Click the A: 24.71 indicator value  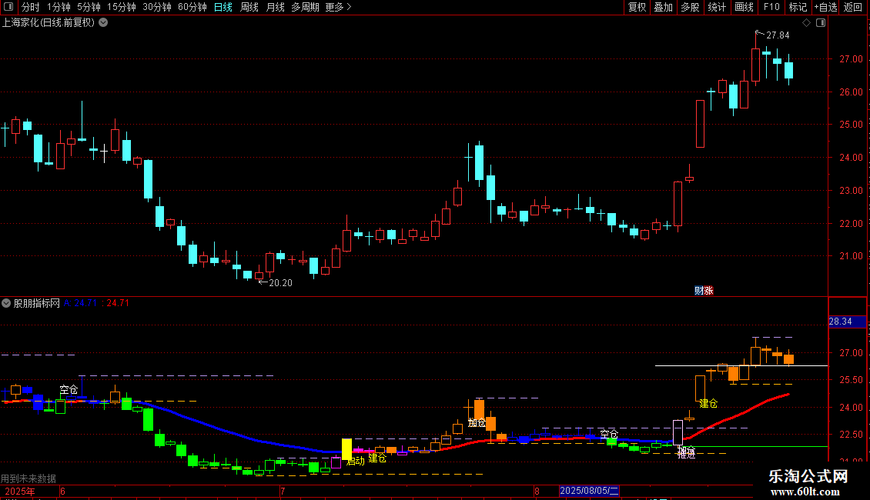[80, 303]
